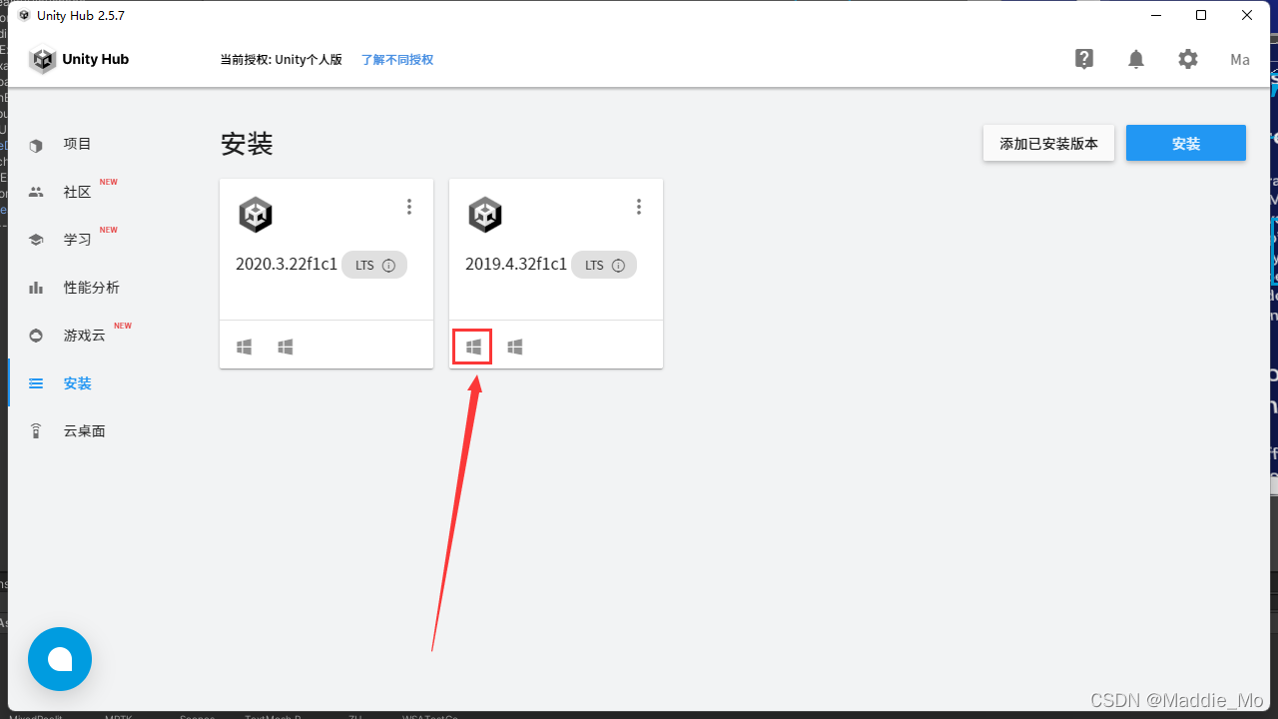Click second Windows platform icon on 2019.4.32f1c1 card
1278x719 pixels.
pos(515,347)
